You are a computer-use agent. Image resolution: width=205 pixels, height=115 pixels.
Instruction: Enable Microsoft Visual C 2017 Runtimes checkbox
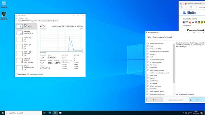[x=148, y=51]
